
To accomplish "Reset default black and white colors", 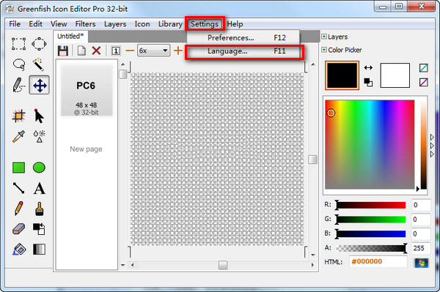I will [368, 82].
